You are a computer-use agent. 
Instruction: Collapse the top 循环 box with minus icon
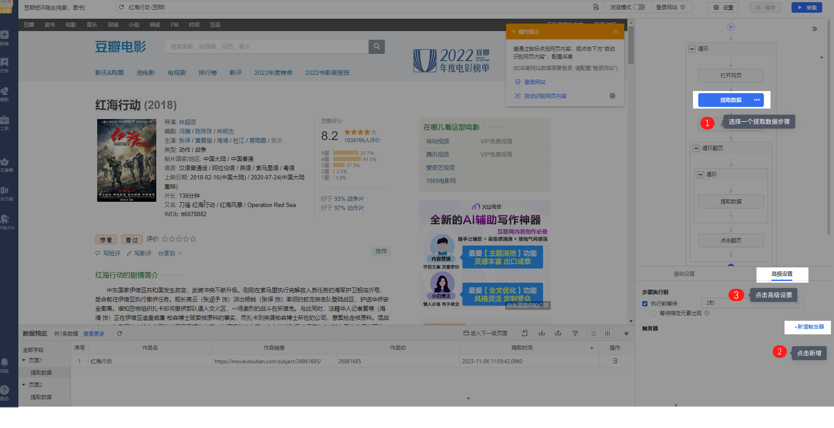pyautogui.click(x=692, y=49)
